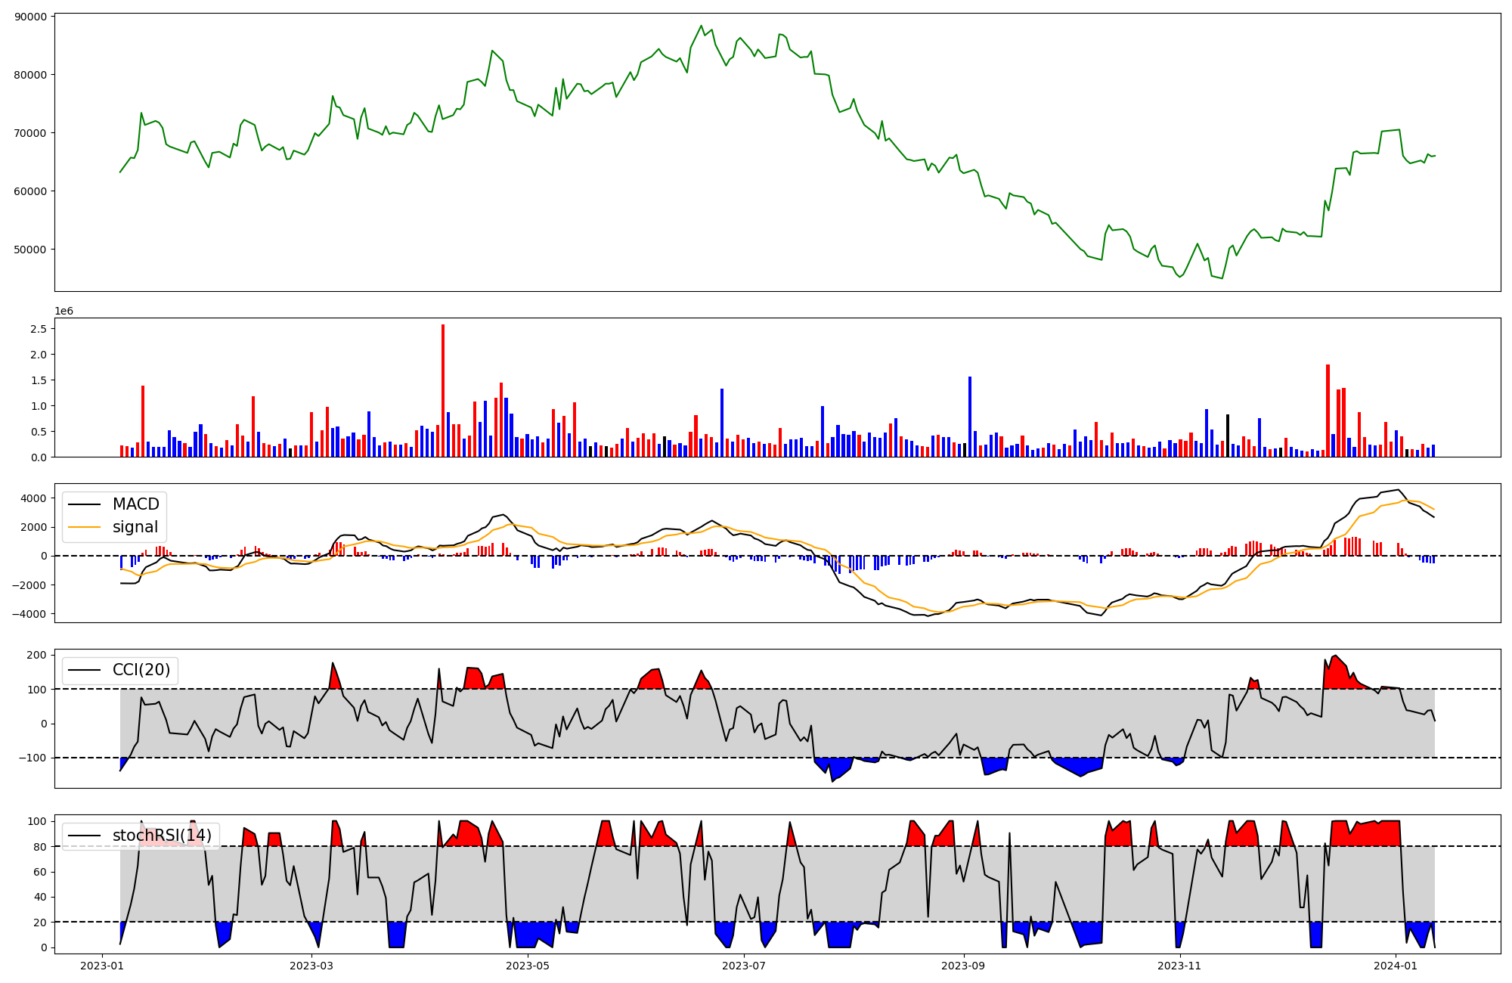Screen dimensions: 1512x983
Task: Click the 50000 price axis tick label
Action: click(x=30, y=250)
